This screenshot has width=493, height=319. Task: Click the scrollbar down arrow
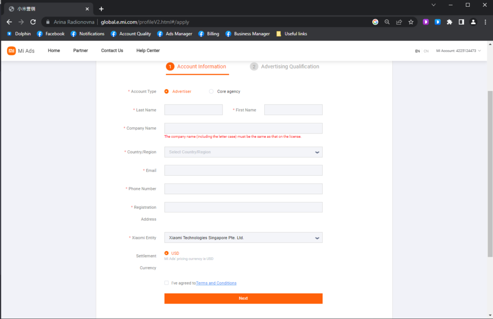(490, 315)
